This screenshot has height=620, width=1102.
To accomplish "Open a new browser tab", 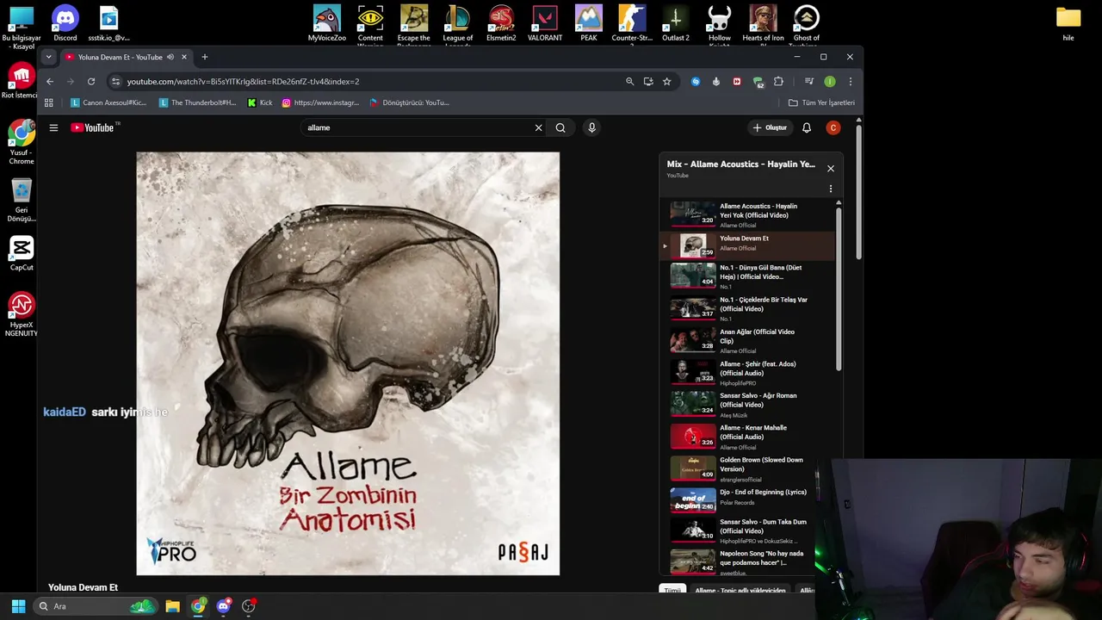I will [204, 57].
